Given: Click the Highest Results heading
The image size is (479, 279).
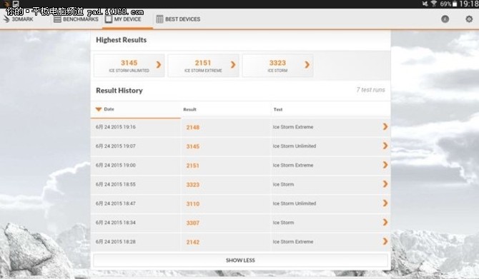Looking at the screenshot, I should [x=121, y=40].
